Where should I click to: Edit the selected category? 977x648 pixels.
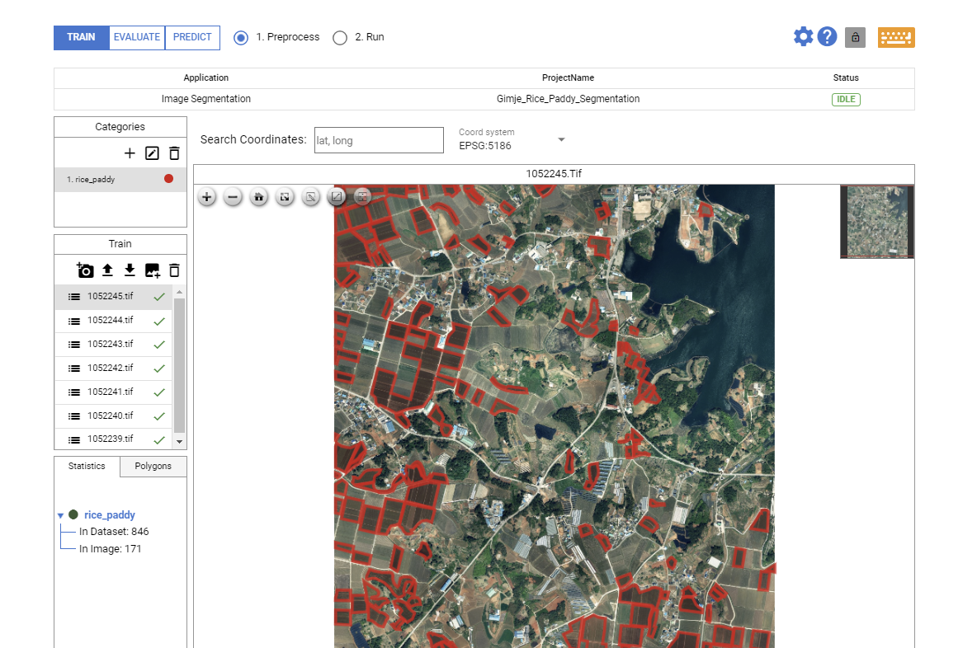[152, 153]
